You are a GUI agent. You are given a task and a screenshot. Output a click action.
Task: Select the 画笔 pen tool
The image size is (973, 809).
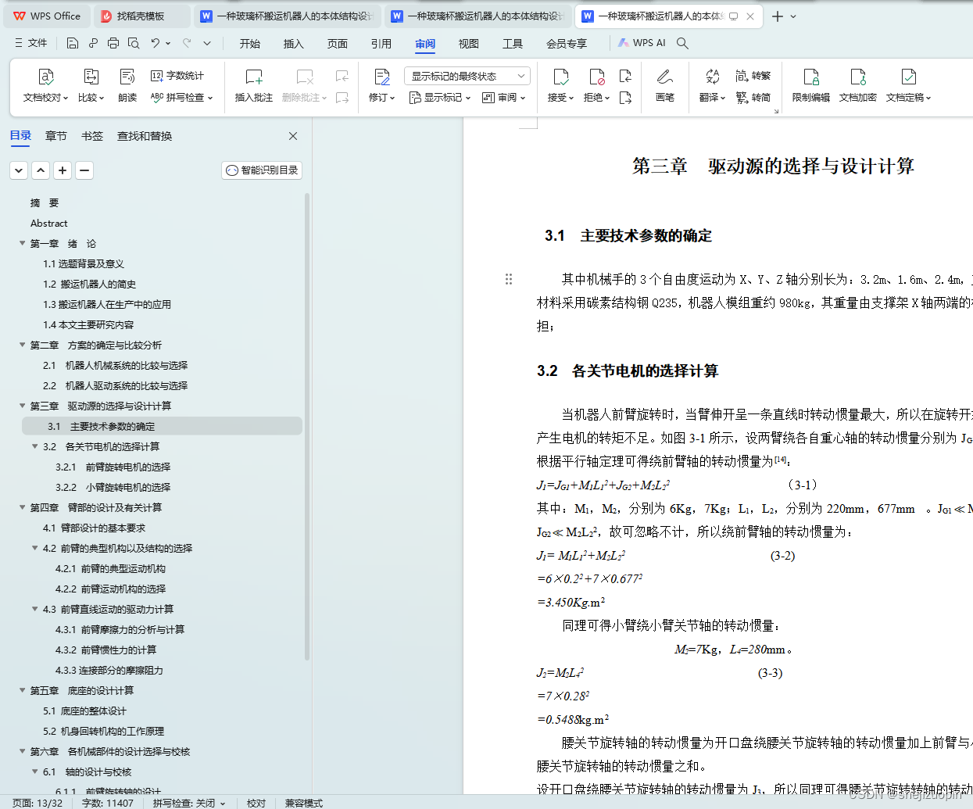[664, 85]
